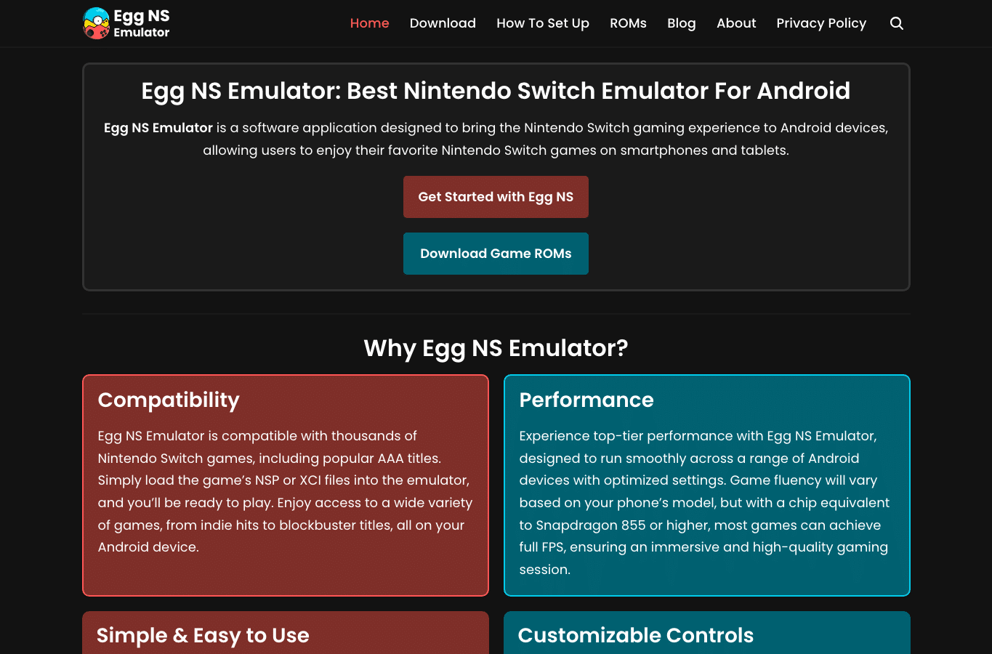Click the Performance paragraph mentioning Snapdragon 855
This screenshot has width=992, height=654.
click(705, 502)
